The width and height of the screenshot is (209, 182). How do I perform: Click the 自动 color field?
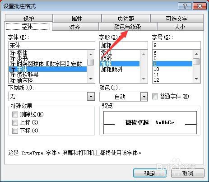120,97
